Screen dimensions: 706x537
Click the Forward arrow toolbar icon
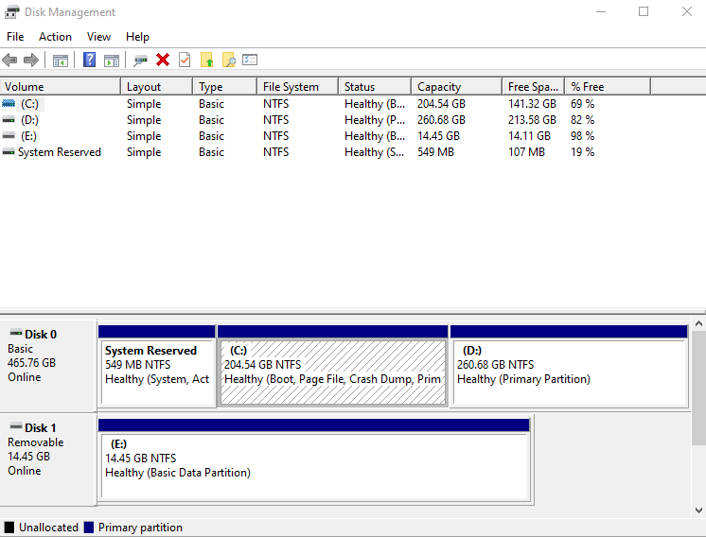coord(31,60)
